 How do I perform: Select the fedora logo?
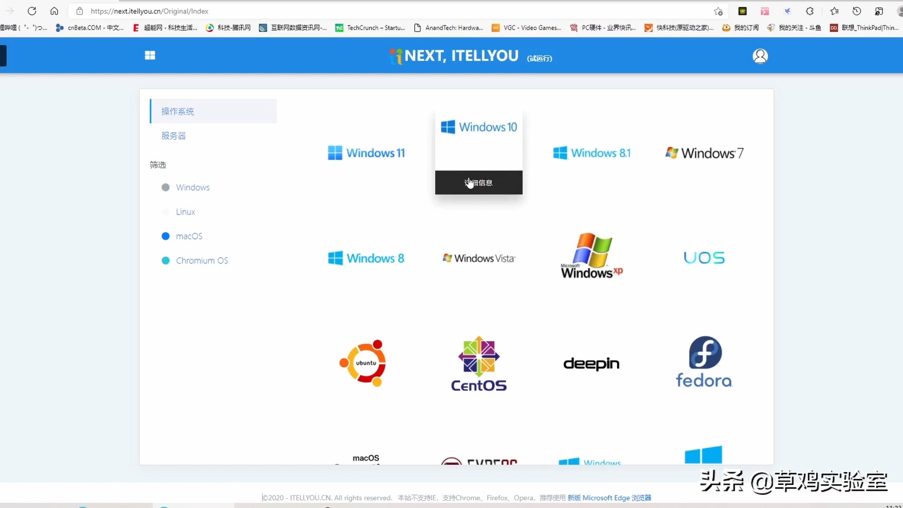(704, 361)
